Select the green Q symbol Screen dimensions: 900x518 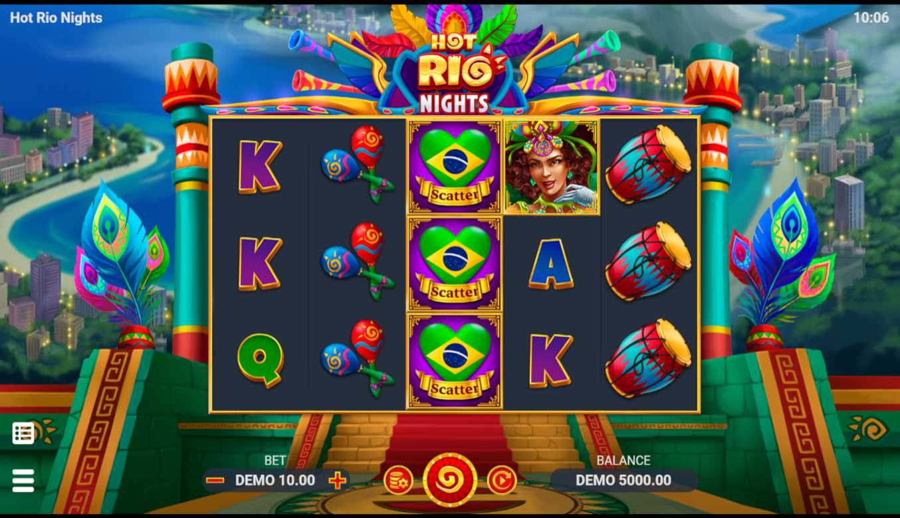[x=260, y=360]
